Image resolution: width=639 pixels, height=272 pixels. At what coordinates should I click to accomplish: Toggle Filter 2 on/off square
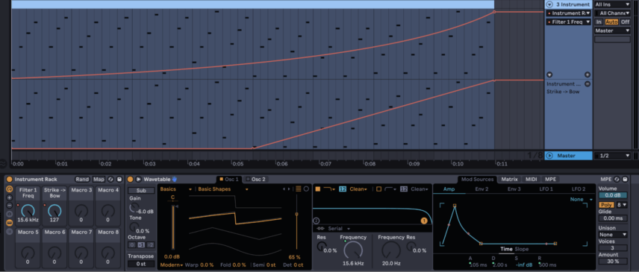point(378,189)
